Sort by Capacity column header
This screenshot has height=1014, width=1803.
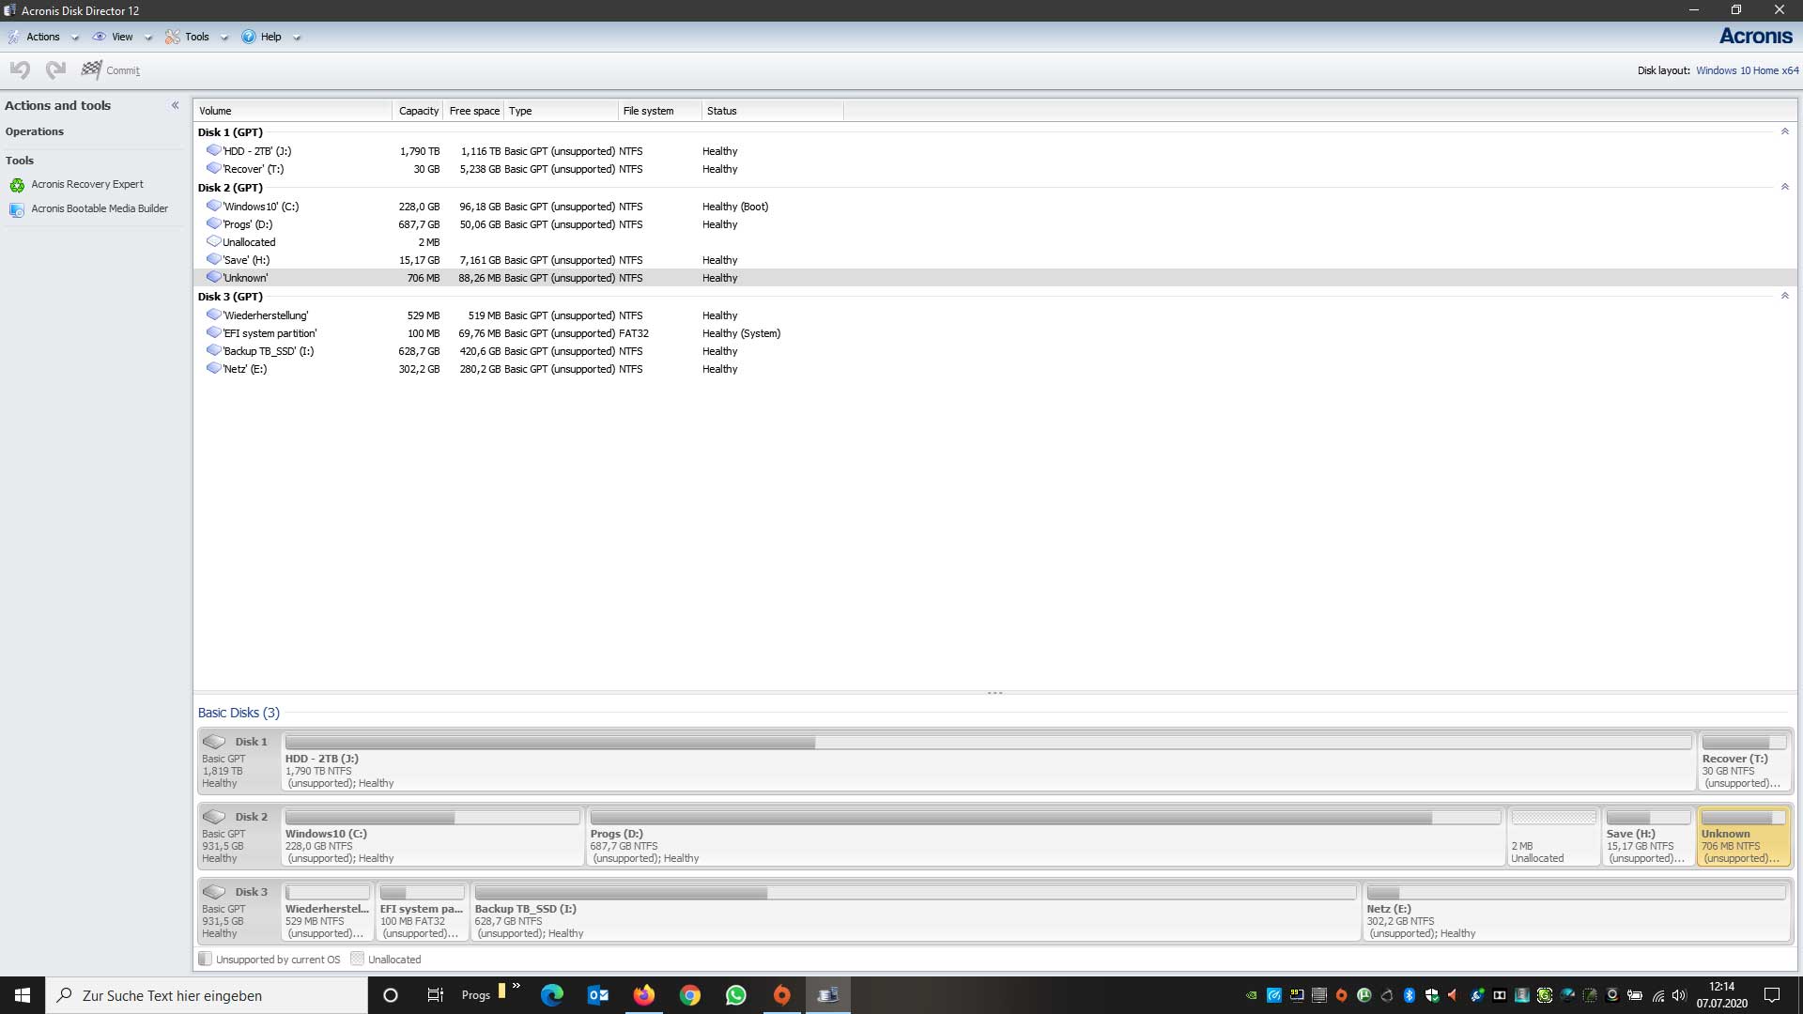point(418,111)
